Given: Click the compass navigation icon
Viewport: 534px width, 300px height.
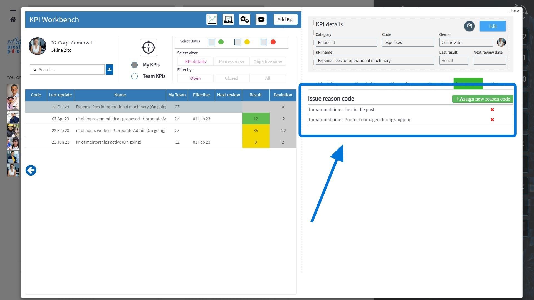Looking at the screenshot, I should point(148,47).
